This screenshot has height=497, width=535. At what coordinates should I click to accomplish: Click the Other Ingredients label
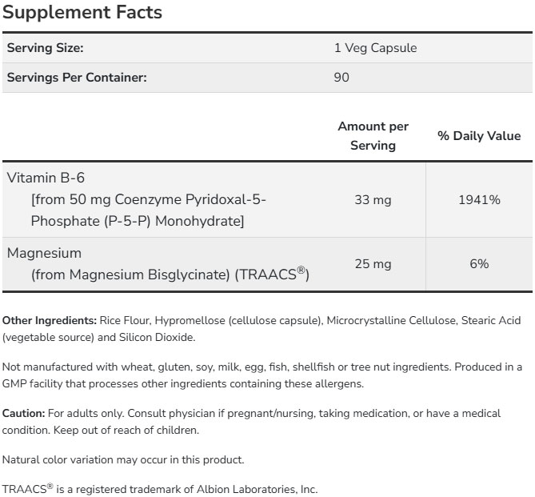(x=50, y=321)
